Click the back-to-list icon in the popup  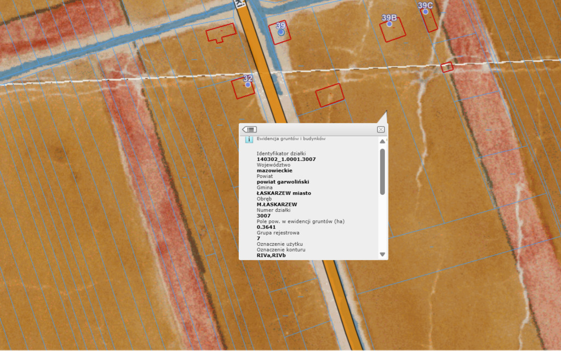click(x=249, y=129)
